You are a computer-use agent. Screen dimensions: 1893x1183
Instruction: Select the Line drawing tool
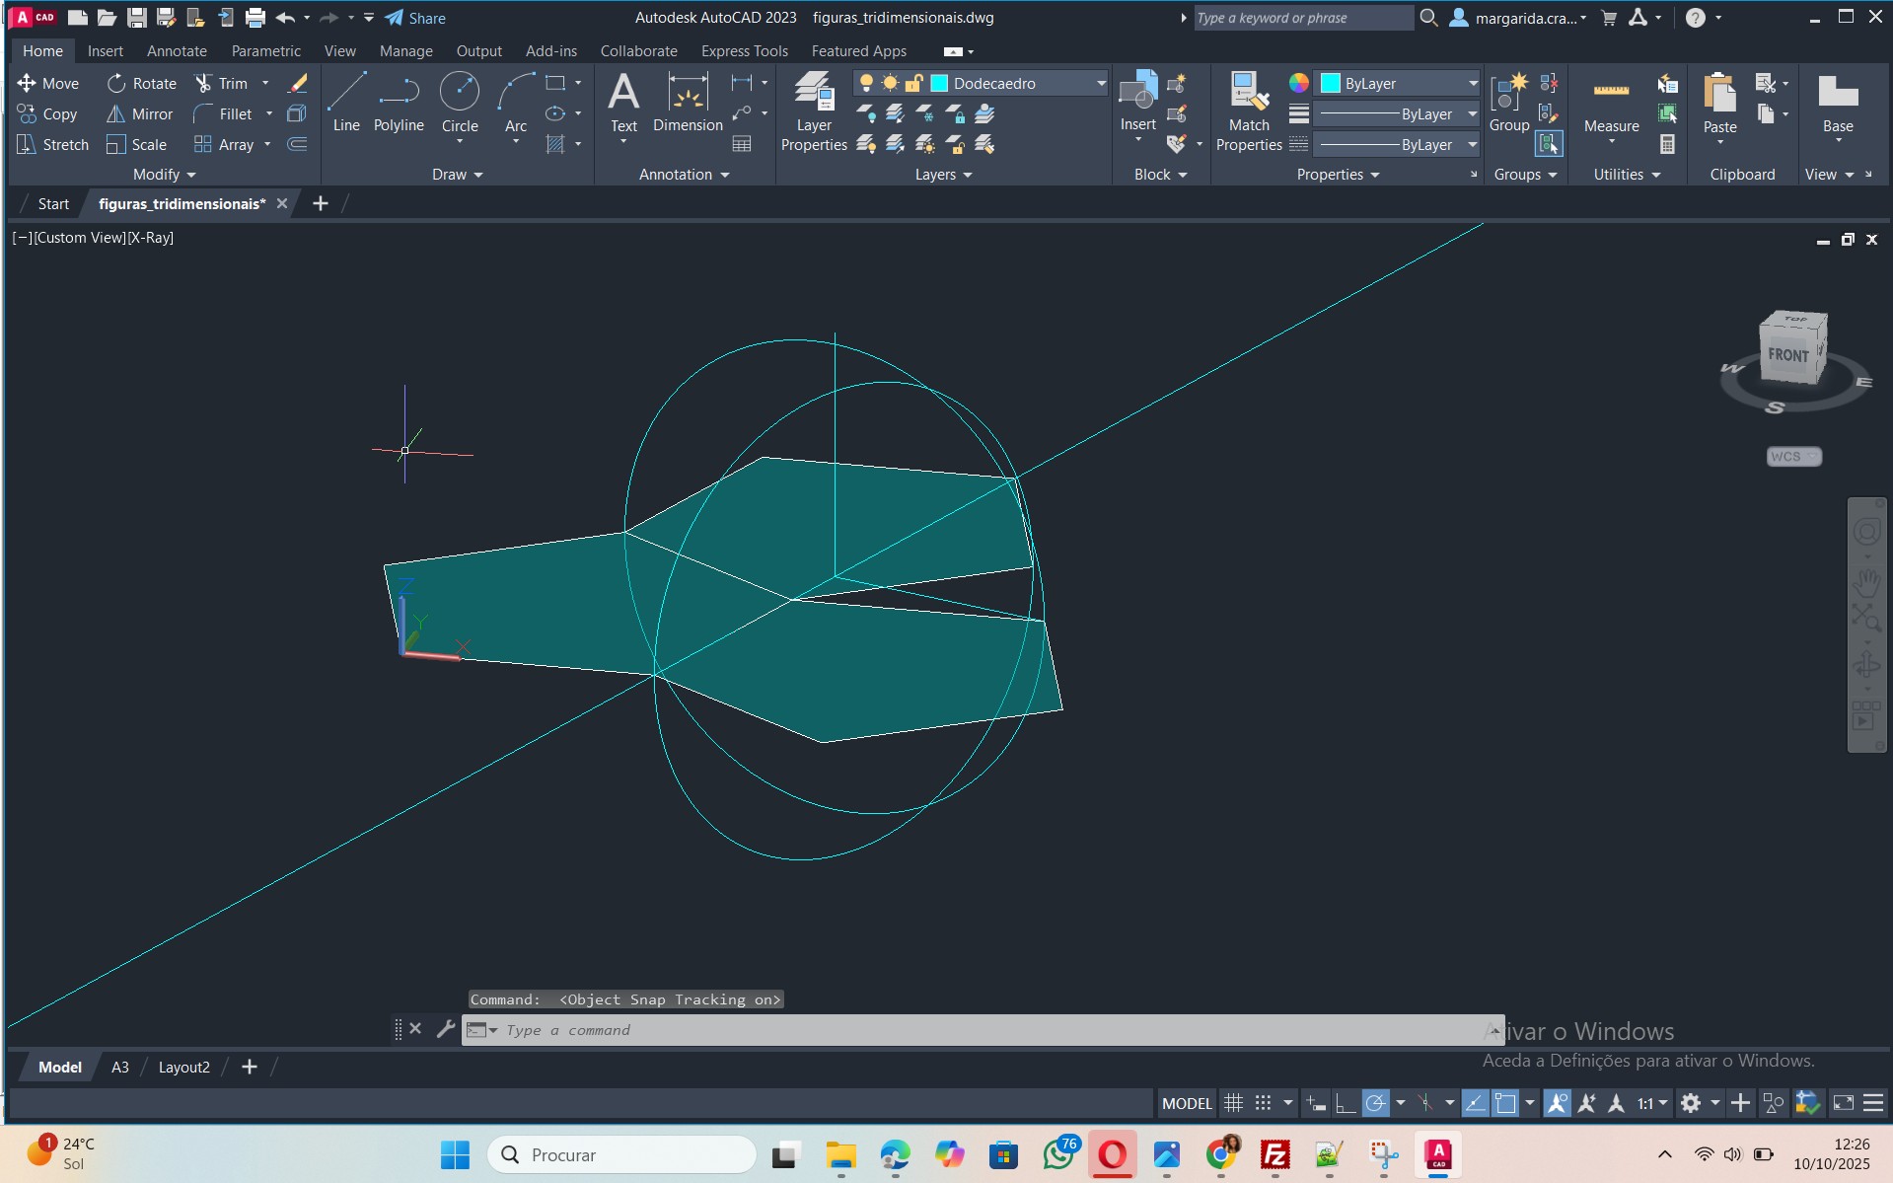pyautogui.click(x=346, y=102)
